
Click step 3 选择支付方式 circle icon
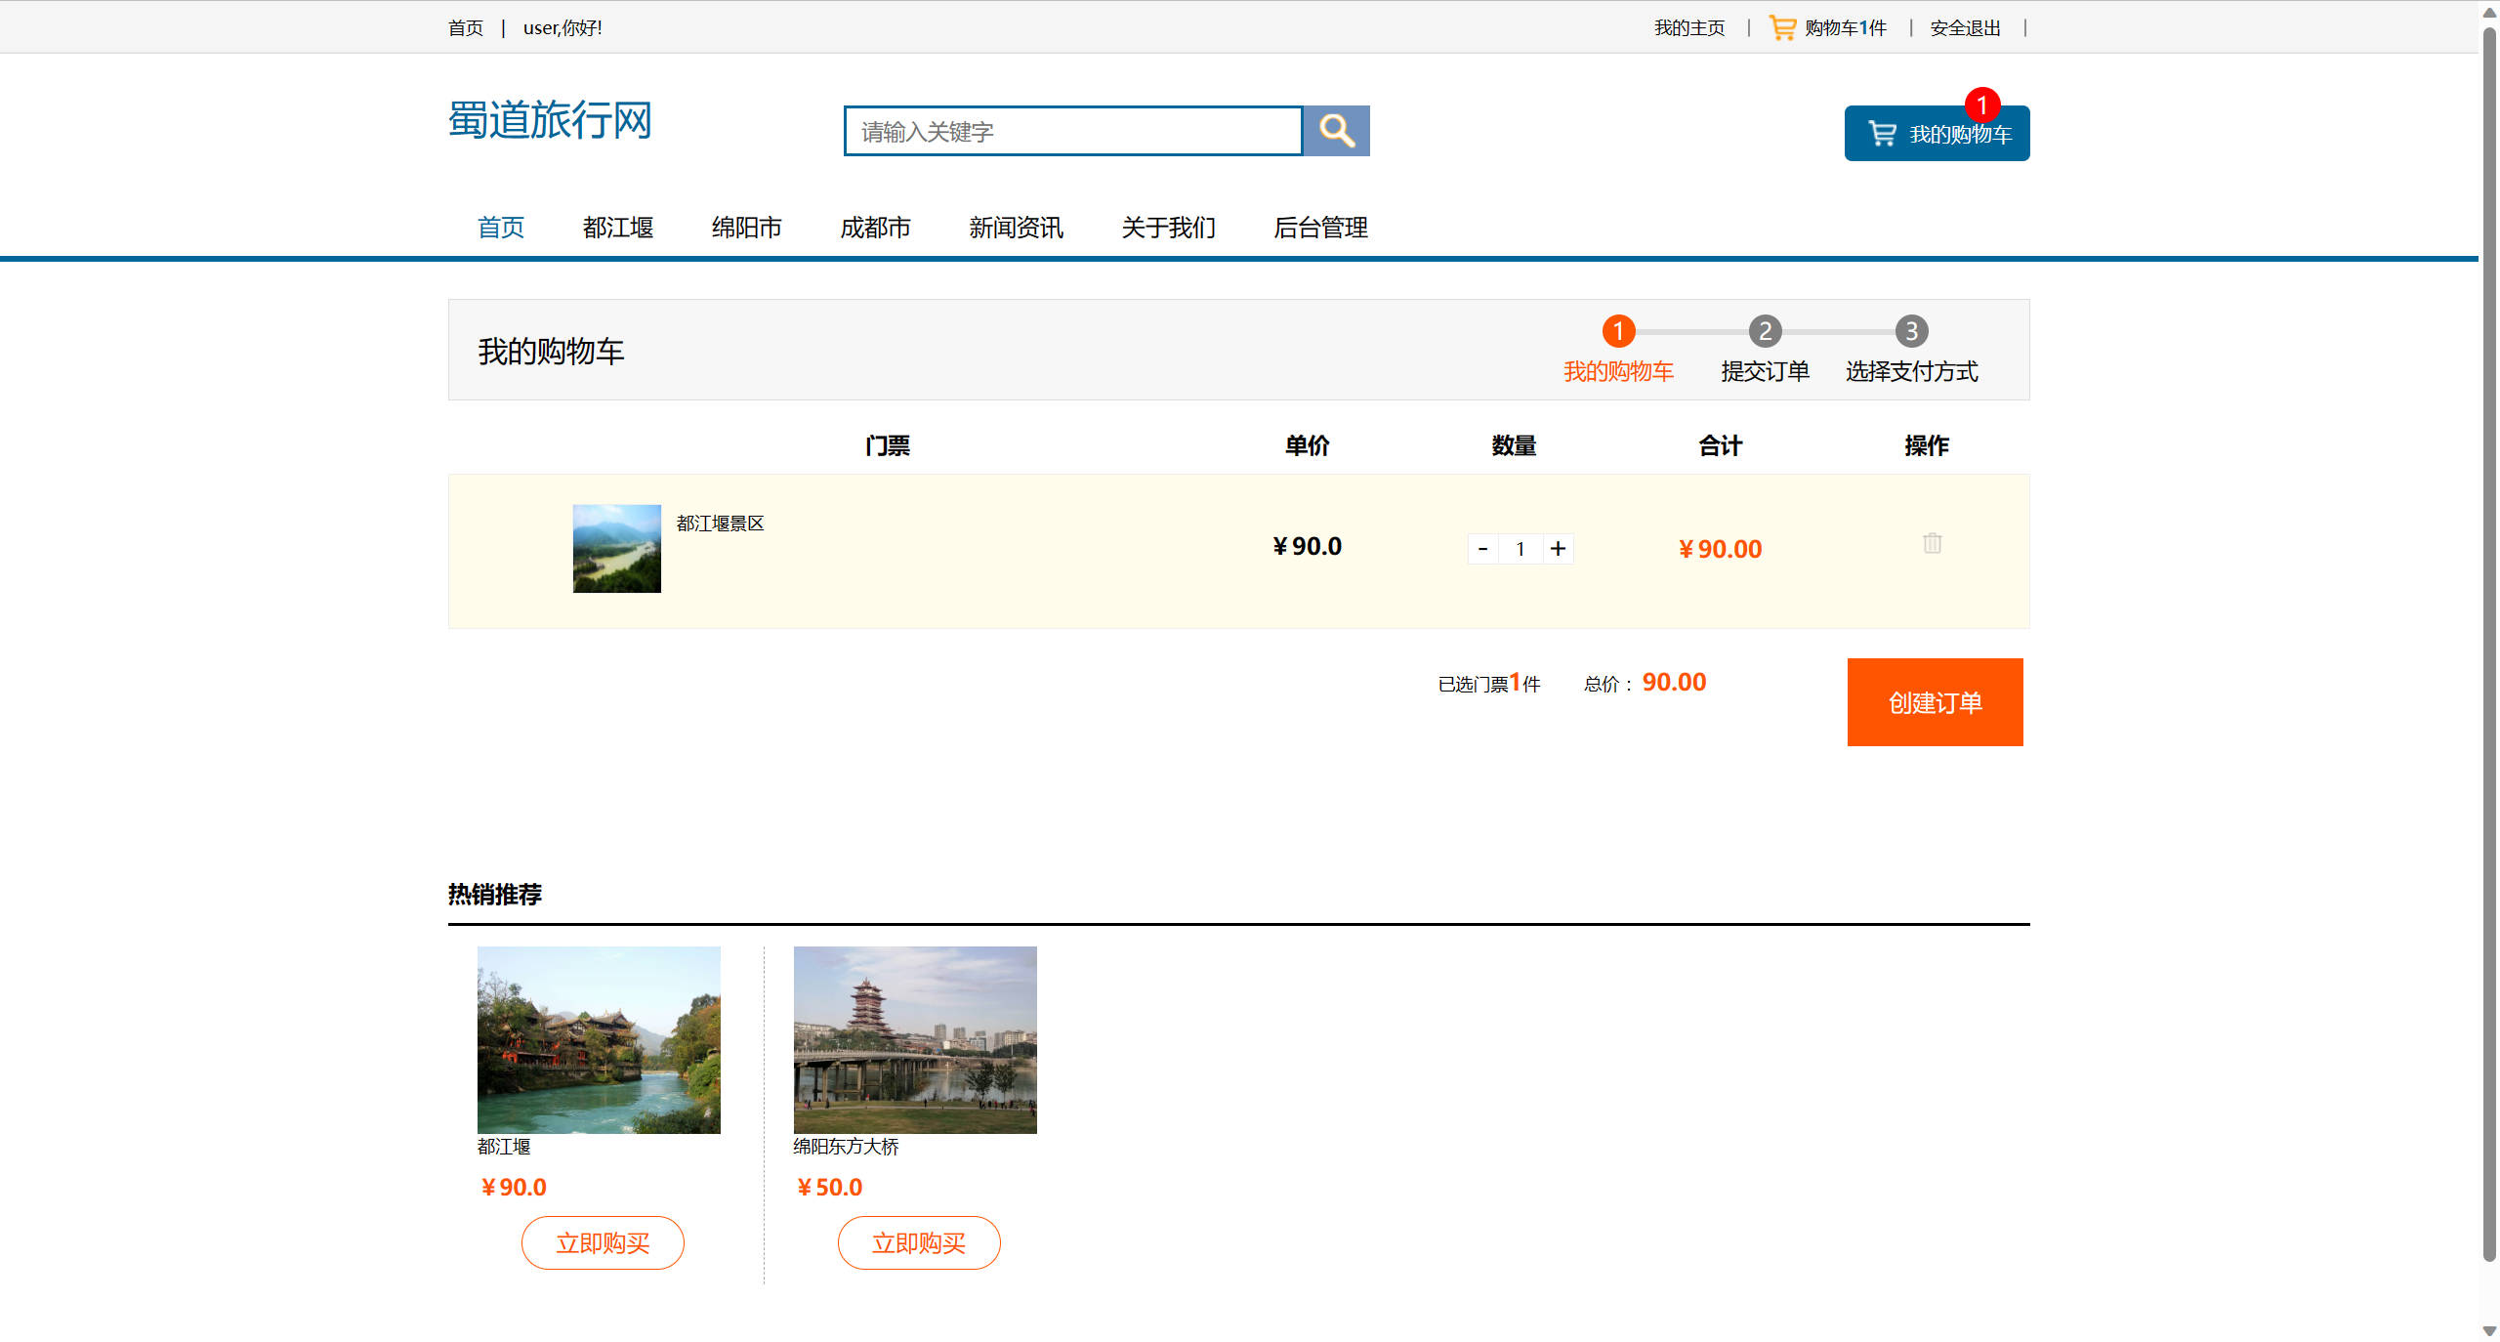click(1911, 331)
